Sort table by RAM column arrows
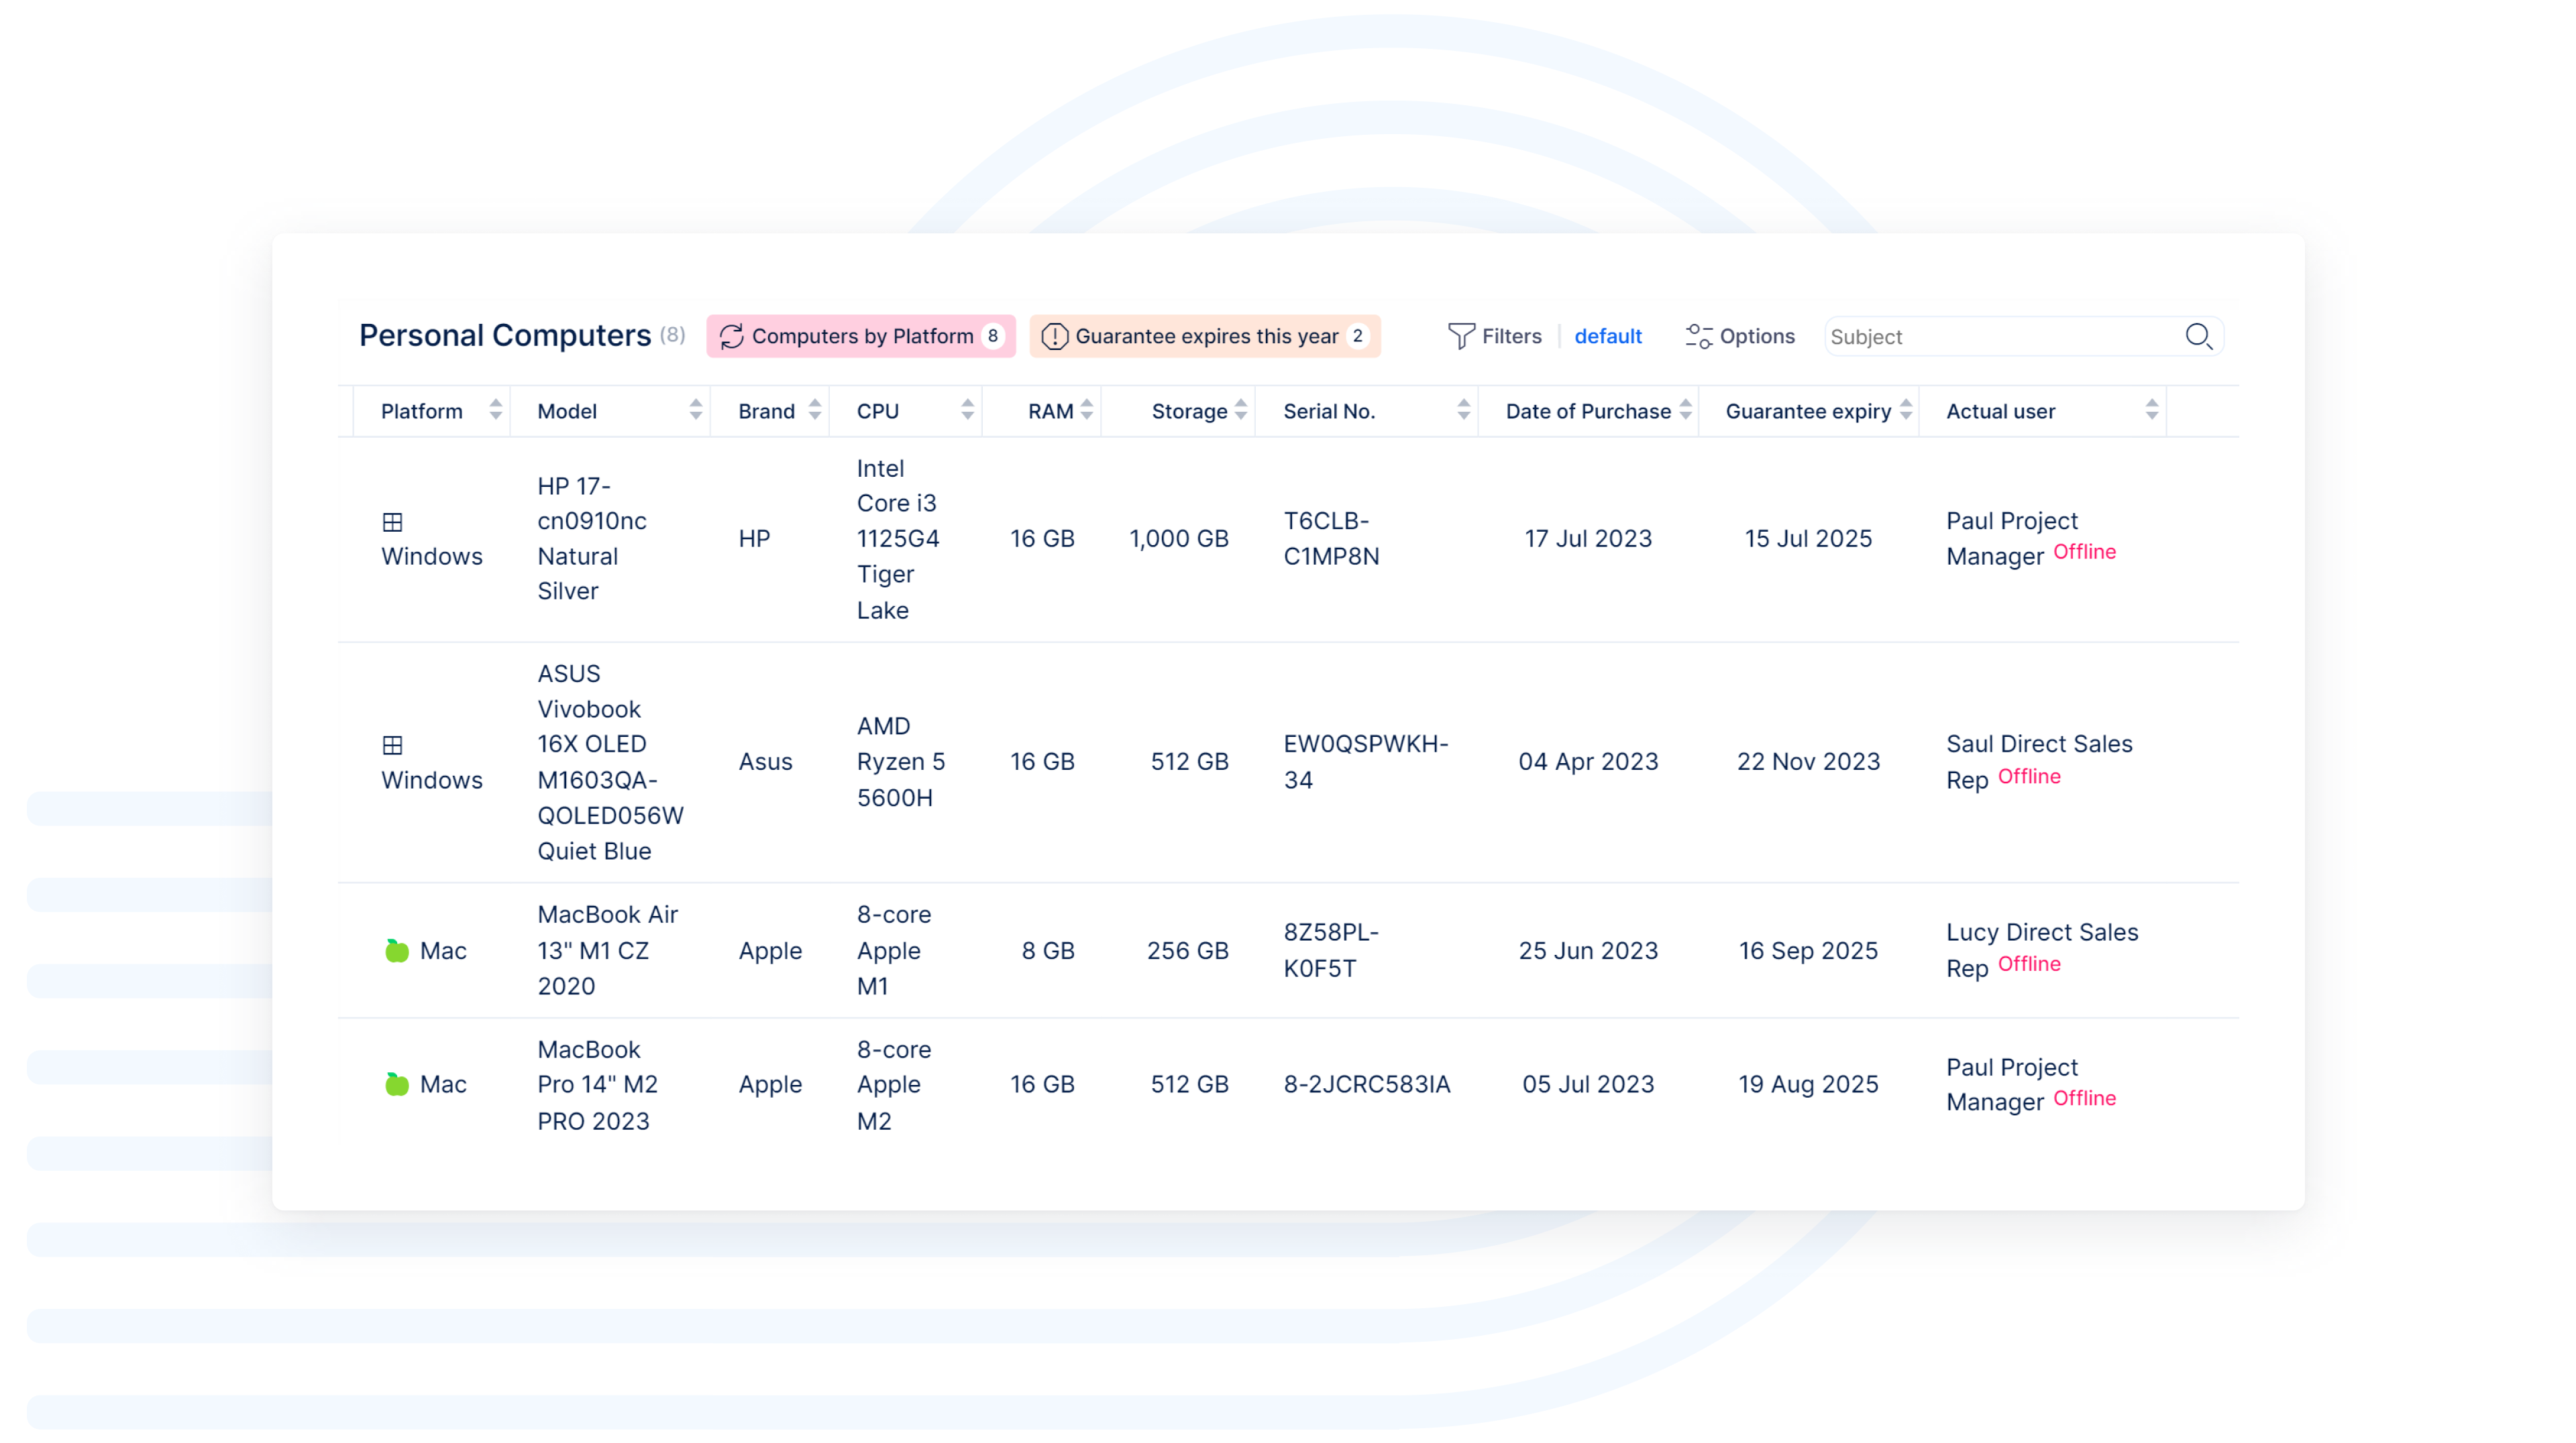This screenshot has width=2576, height=1443. coord(1086,410)
